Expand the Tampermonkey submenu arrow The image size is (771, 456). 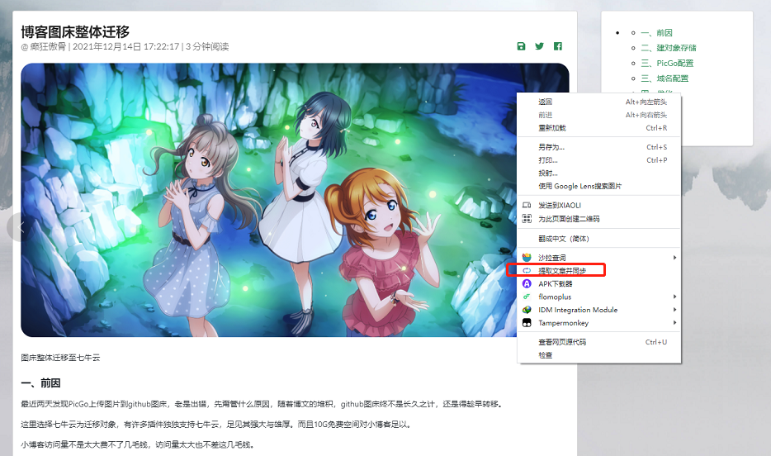coord(674,322)
